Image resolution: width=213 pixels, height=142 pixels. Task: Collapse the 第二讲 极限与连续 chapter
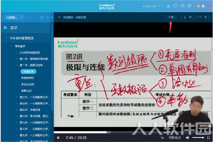(x=16, y=65)
